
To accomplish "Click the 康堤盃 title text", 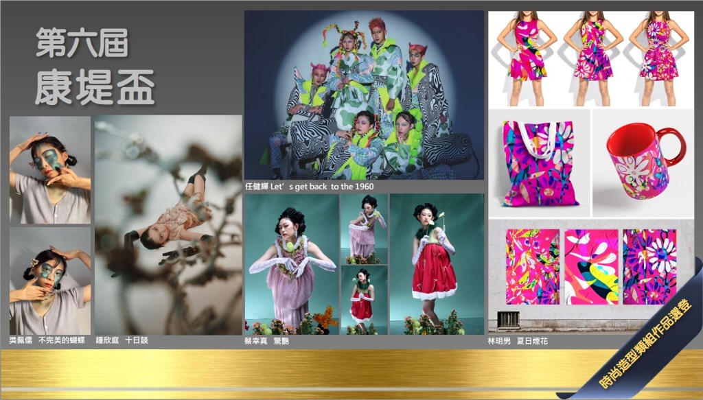I will click(95, 87).
